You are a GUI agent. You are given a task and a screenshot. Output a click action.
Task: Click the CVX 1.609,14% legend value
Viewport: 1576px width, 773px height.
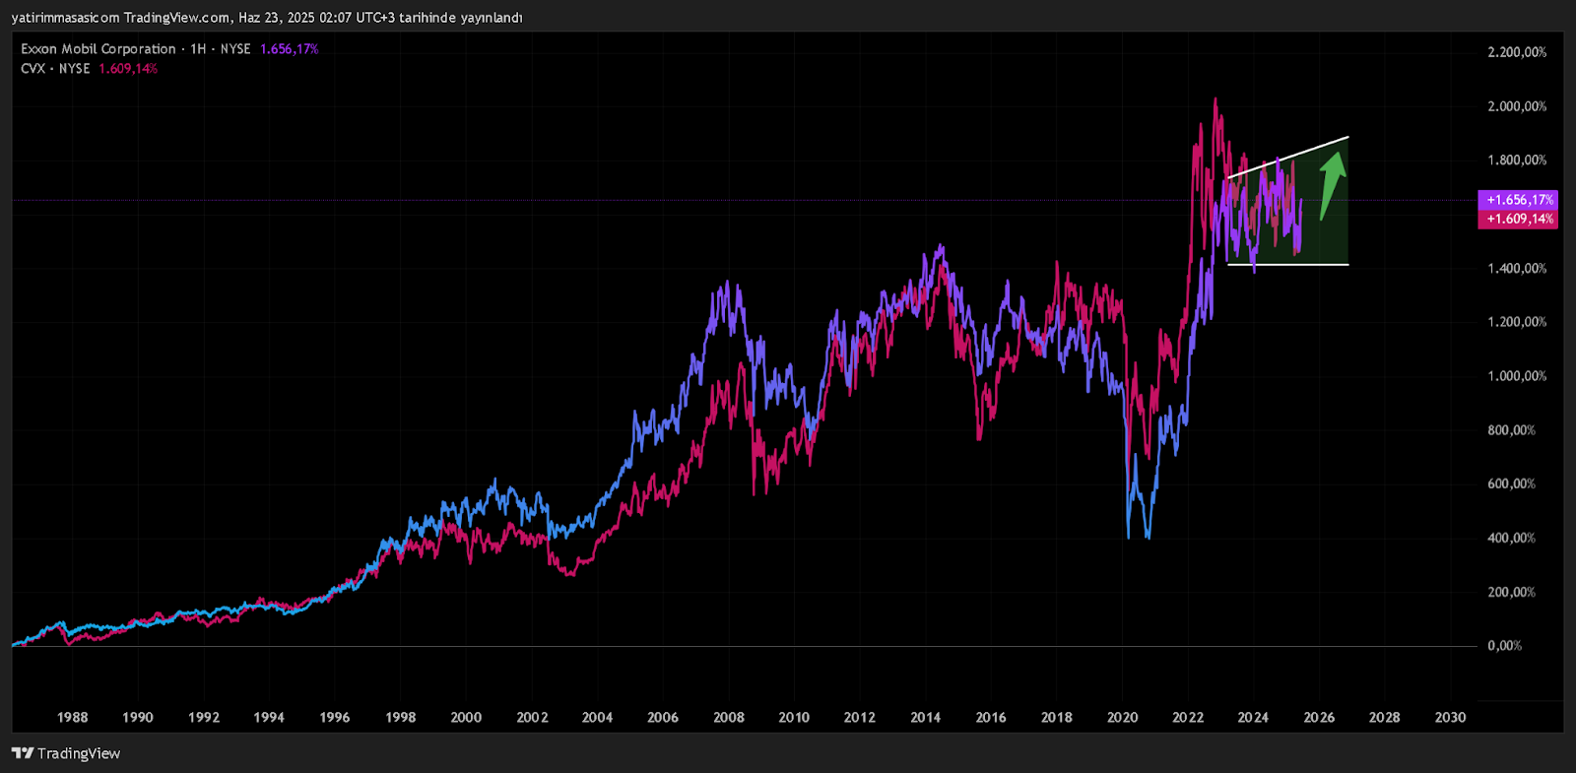(128, 68)
